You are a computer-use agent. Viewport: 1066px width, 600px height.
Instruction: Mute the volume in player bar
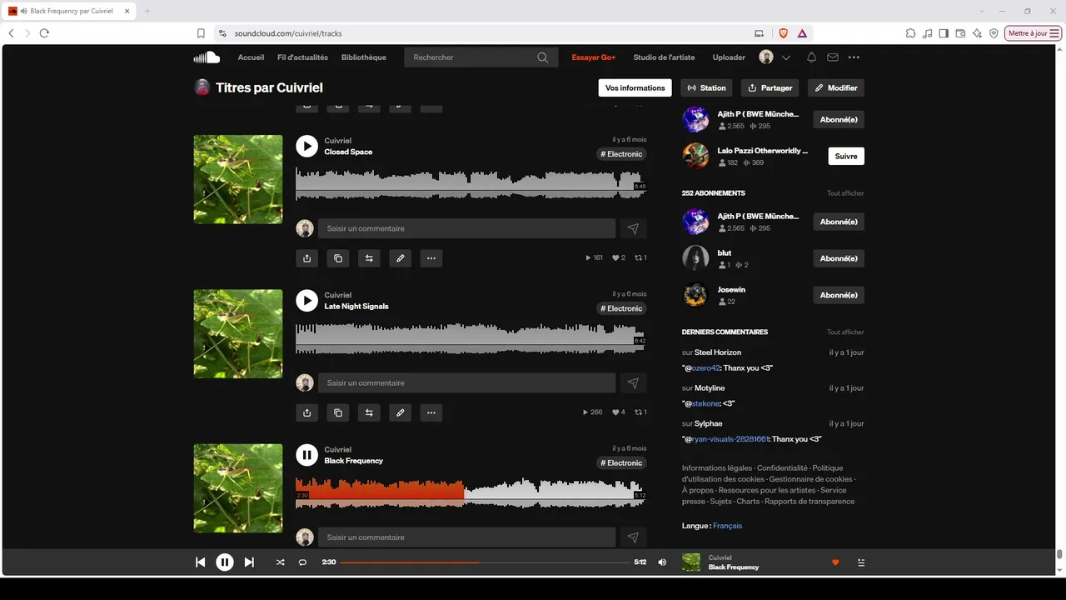[x=662, y=562]
